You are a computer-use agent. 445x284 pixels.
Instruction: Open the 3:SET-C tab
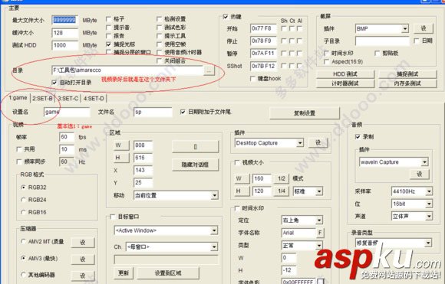(68, 99)
